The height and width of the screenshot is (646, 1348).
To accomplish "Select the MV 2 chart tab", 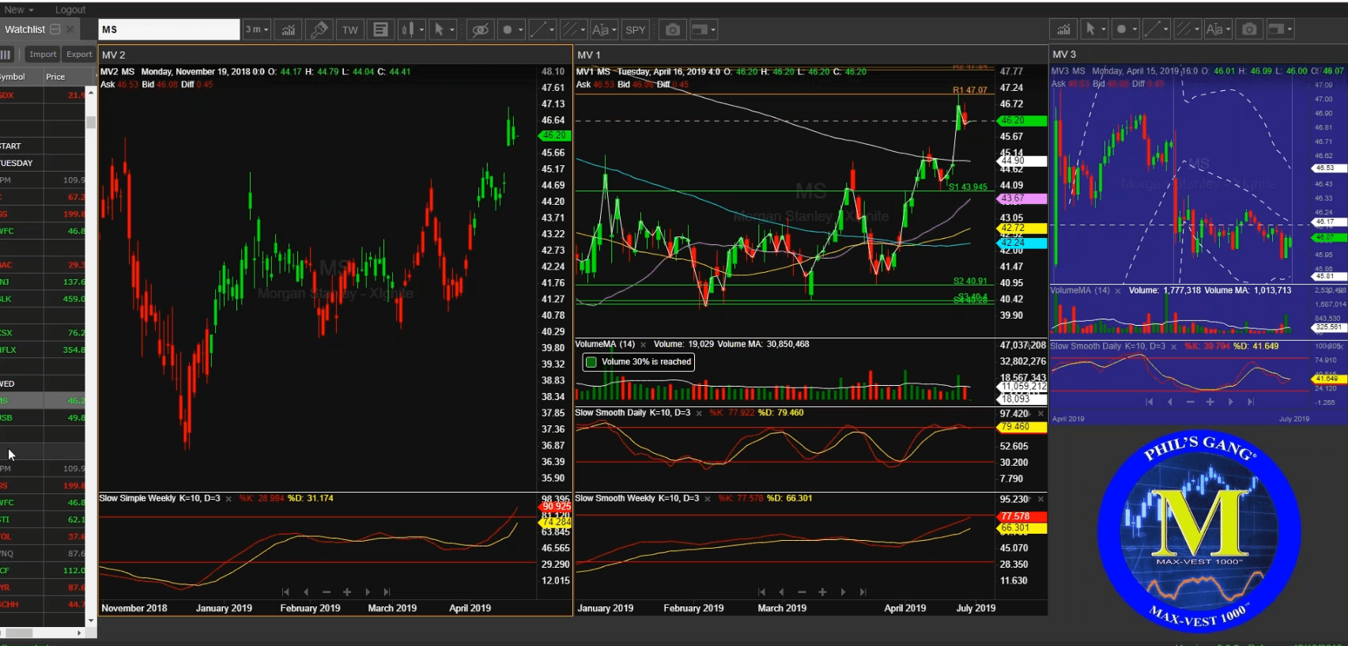I will click(x=113, y=55).
